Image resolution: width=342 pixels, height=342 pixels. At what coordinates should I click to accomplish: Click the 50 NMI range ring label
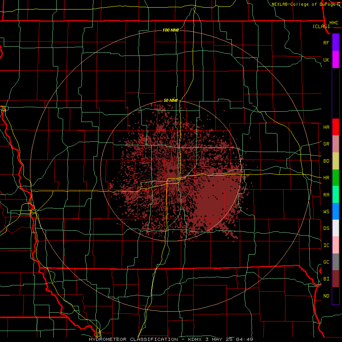pos(171,100)
